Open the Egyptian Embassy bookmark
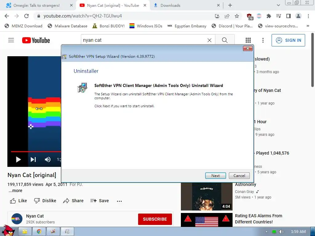This screenshot has height=236, width=315. point(187,26)
